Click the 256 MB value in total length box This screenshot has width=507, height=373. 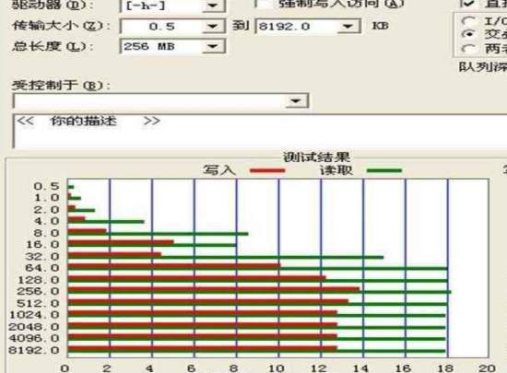[149, 46]
